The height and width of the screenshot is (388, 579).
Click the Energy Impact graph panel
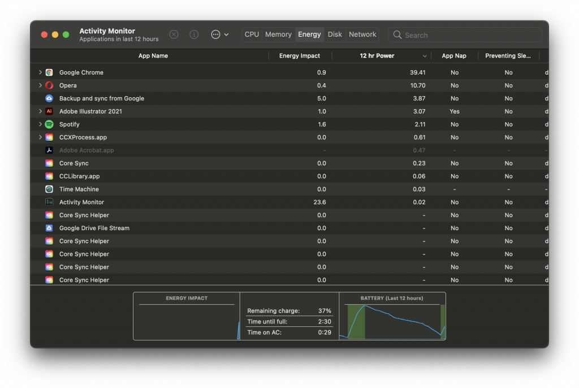[187, 316]
